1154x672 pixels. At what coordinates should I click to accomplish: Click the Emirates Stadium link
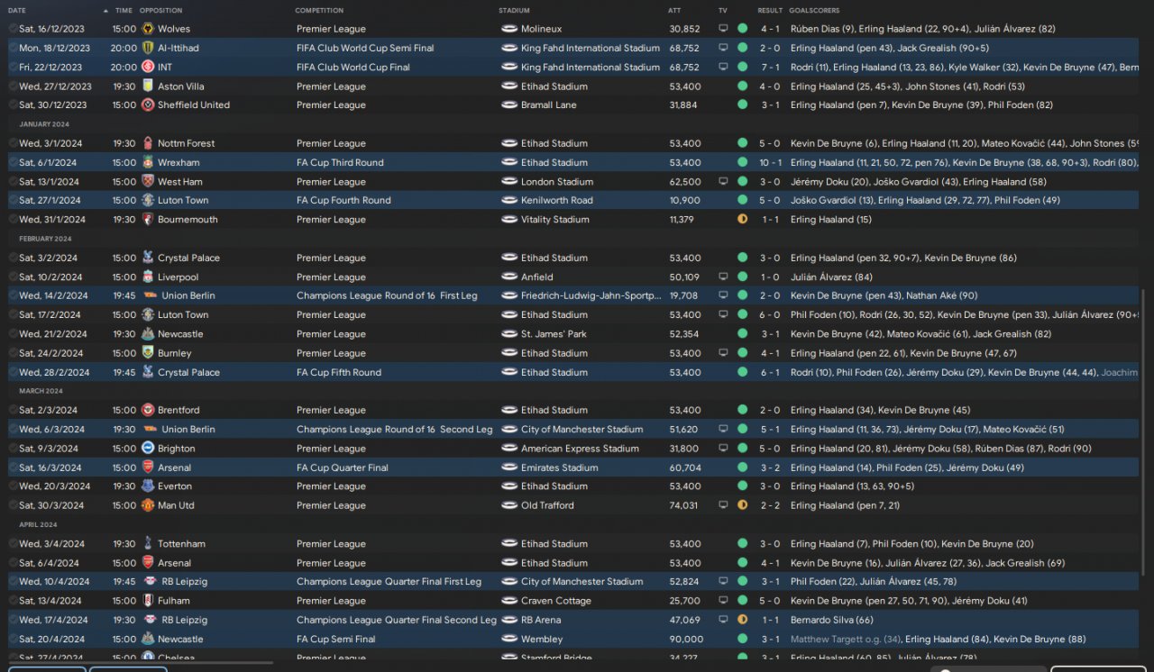560,468
